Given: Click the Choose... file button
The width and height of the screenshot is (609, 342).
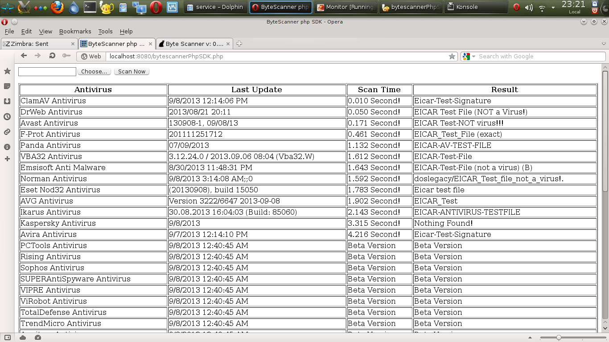Looking at the screenshot, I should [x=94, y=71].
